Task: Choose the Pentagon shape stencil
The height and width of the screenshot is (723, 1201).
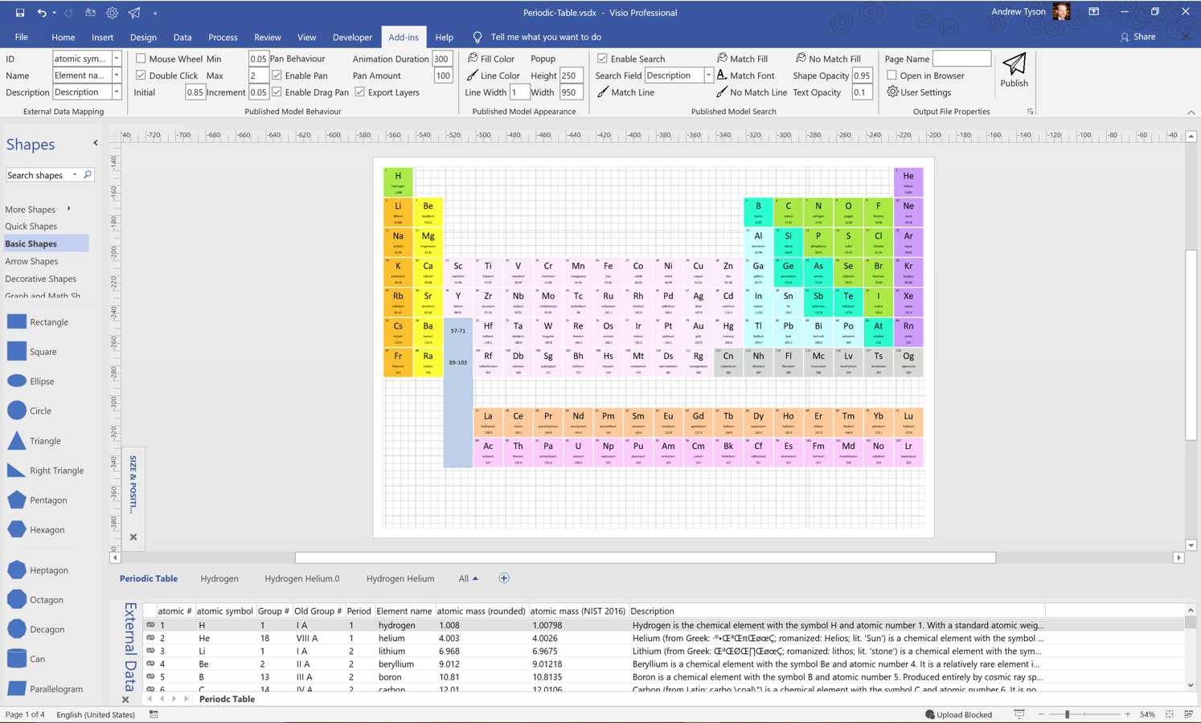Action: [x=17, y=500]
